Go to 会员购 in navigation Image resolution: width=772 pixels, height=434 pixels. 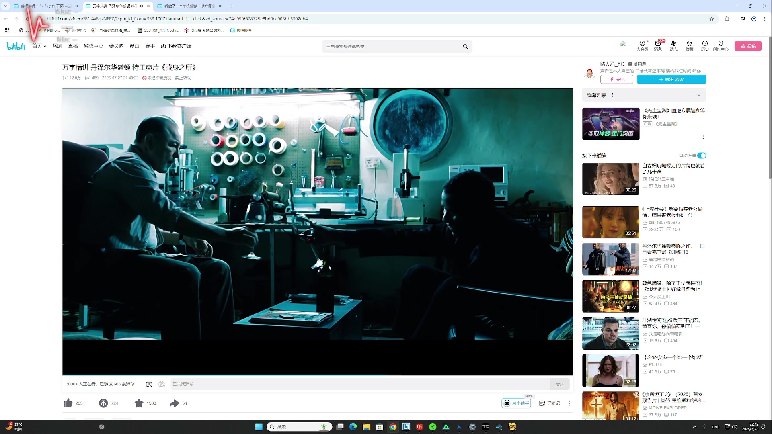[x=116, y=46]
